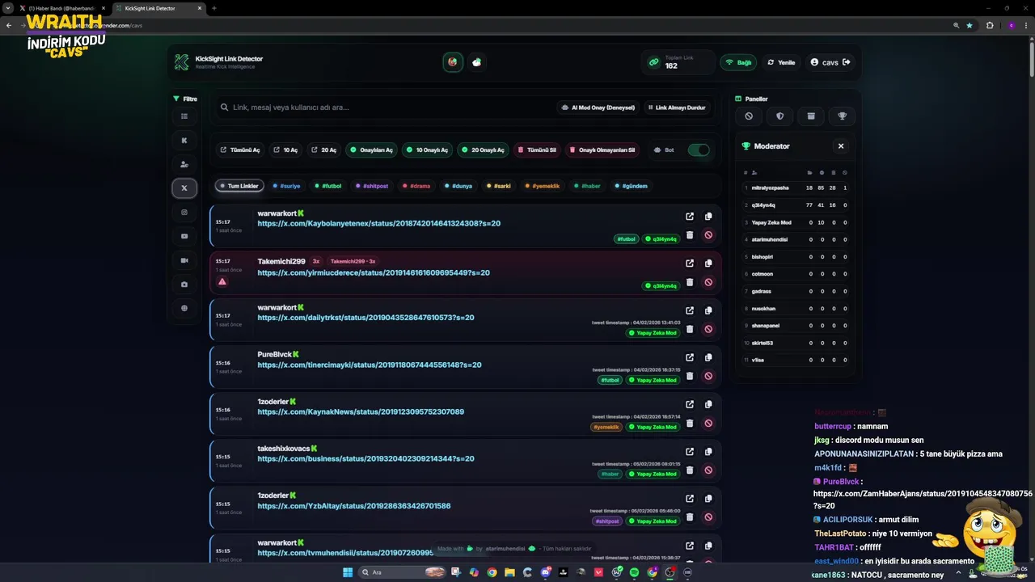
Task: Delete the YzbAltay link row
Action: (x=690, y=517)
